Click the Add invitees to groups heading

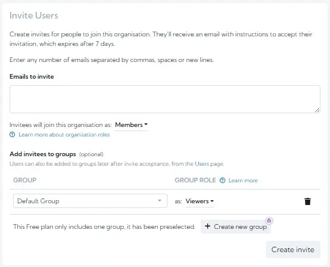coord(43,154)
